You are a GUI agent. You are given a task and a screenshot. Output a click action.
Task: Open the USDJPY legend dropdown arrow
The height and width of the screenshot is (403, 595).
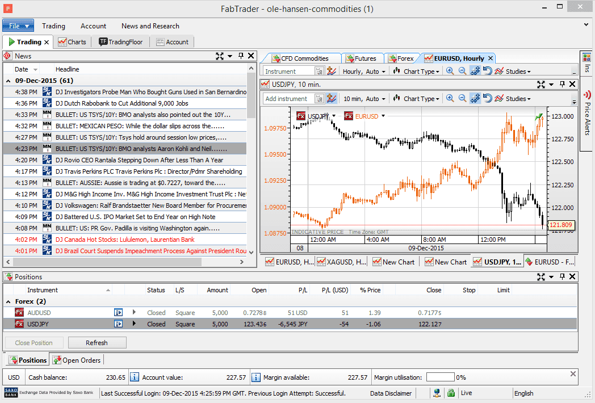pos(334,116)
